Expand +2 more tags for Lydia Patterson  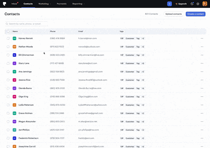(143, 105)
